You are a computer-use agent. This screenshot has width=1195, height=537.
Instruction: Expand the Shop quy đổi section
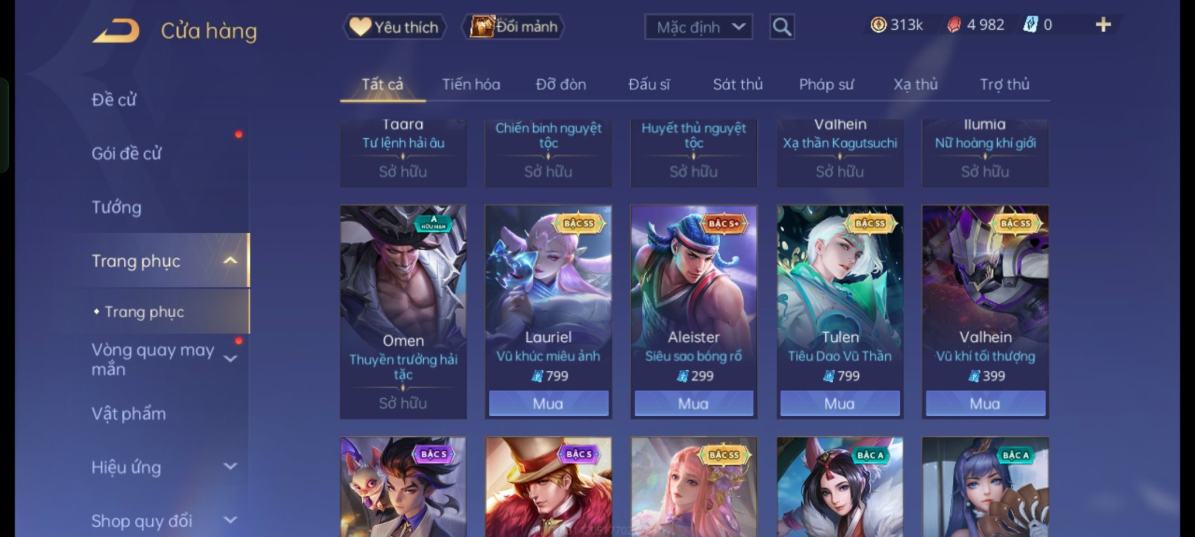click(x=230, y=520)
